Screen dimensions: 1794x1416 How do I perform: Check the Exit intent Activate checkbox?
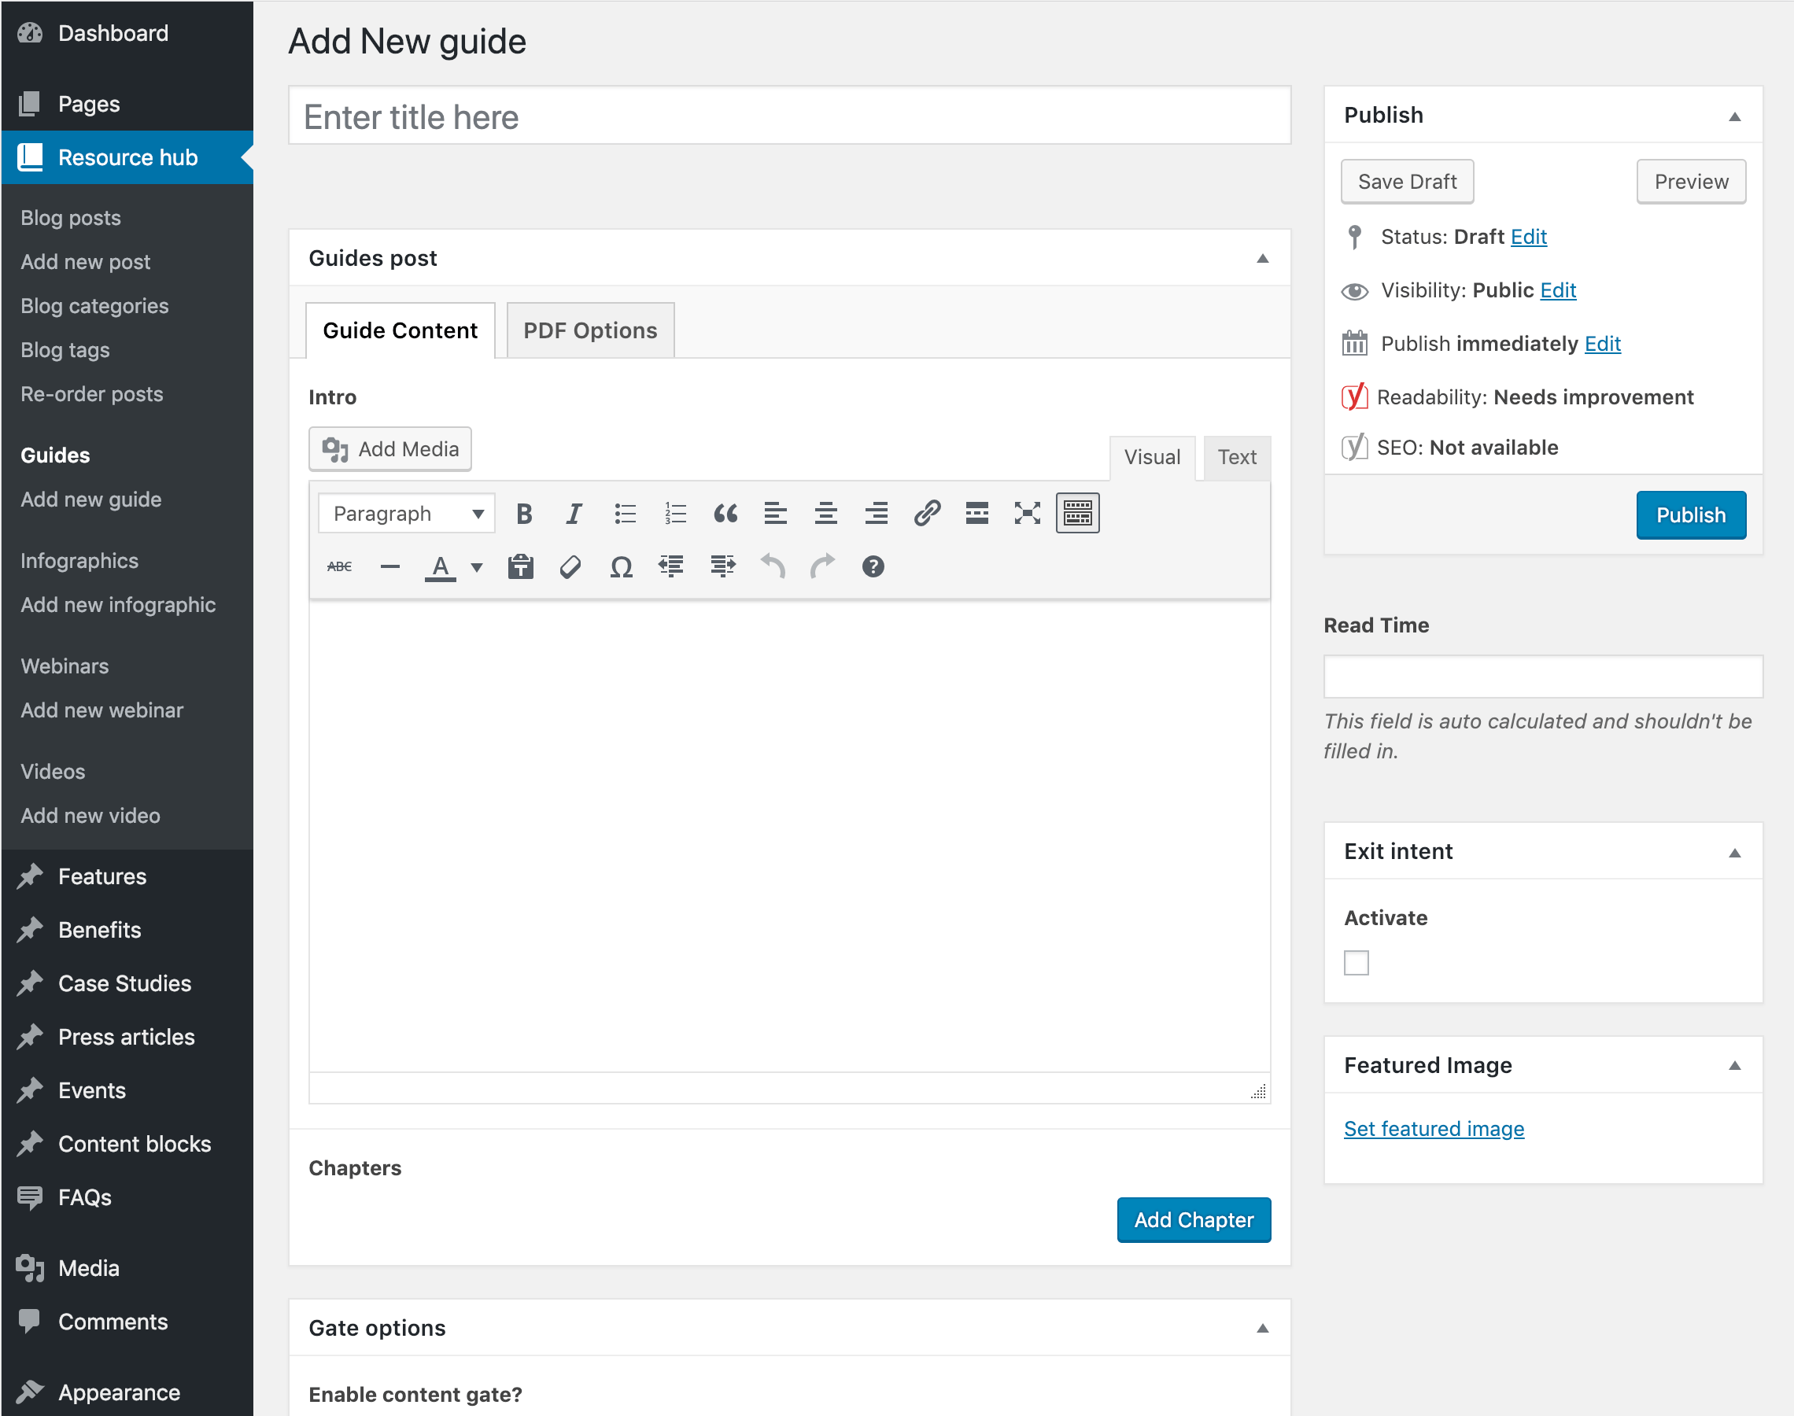[x=1357, y=963]
